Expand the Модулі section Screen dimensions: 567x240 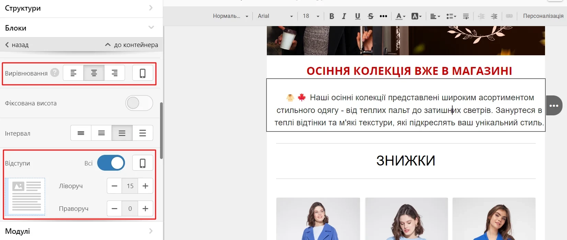pos(81,231)
